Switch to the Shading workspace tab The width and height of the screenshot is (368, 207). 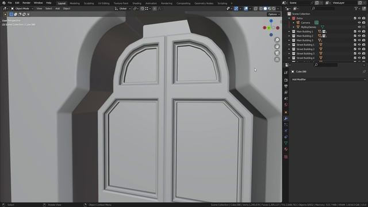point(137,3)
